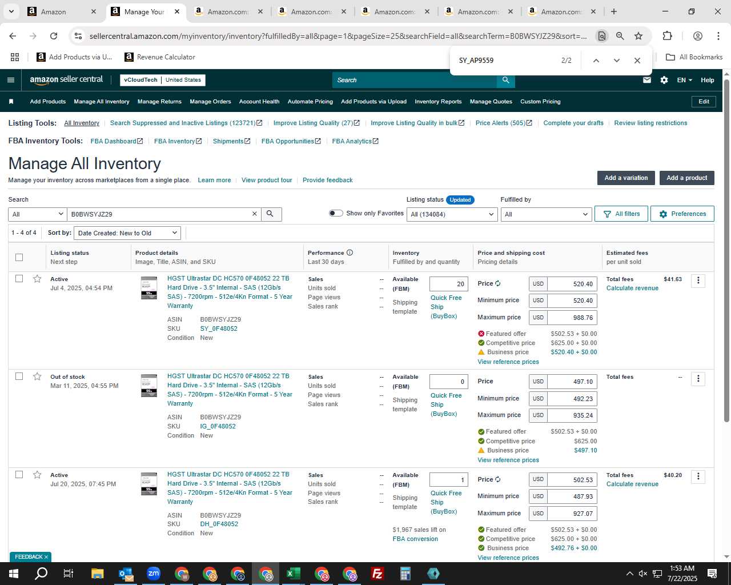Open Calculator from the taskbar
The image size is (731, 585).
pyautogui.click(x=405, y=574)
